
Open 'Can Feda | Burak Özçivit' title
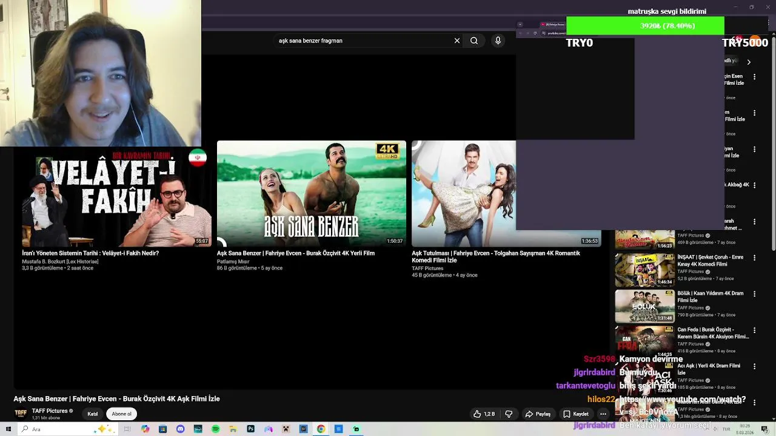click(x=713, y=333)
